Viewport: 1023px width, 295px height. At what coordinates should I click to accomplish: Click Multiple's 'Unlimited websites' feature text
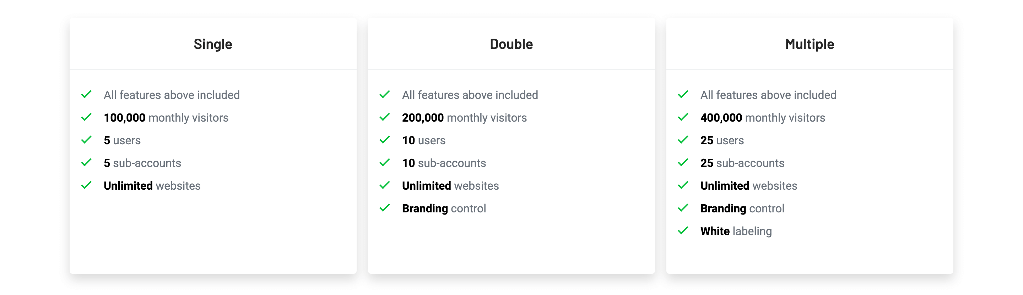(748, 185)
